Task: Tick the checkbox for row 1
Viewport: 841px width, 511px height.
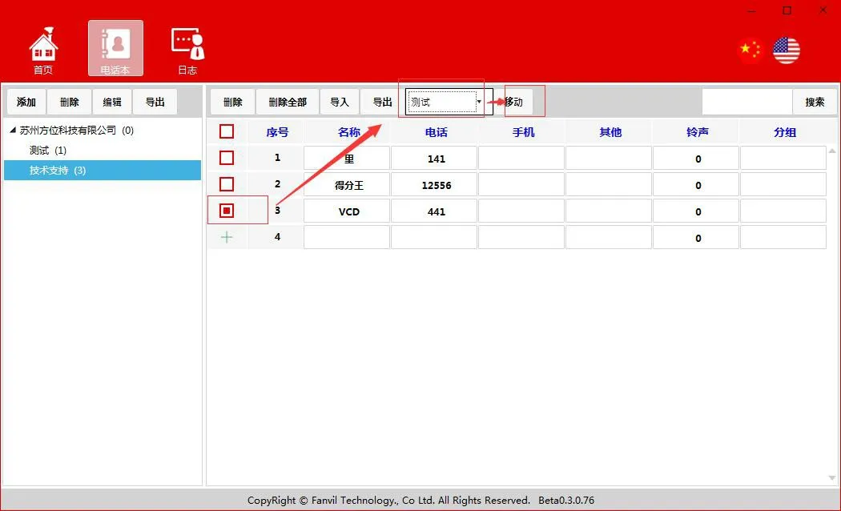Action: point(227,158)
